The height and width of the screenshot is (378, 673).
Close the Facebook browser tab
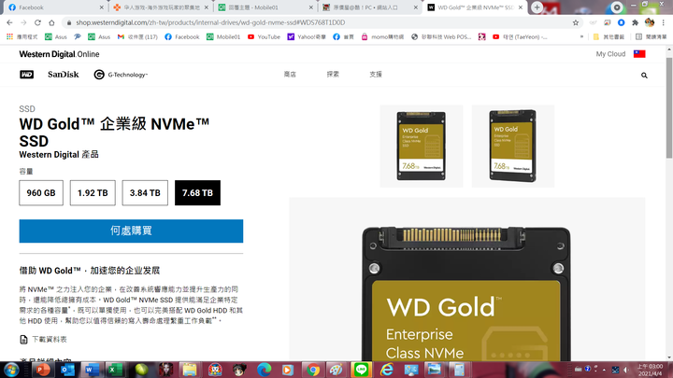(102, 7)
